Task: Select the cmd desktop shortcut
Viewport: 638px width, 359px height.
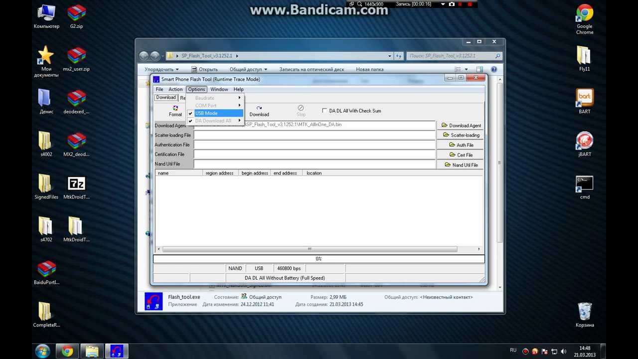Action: click(585, 187)
